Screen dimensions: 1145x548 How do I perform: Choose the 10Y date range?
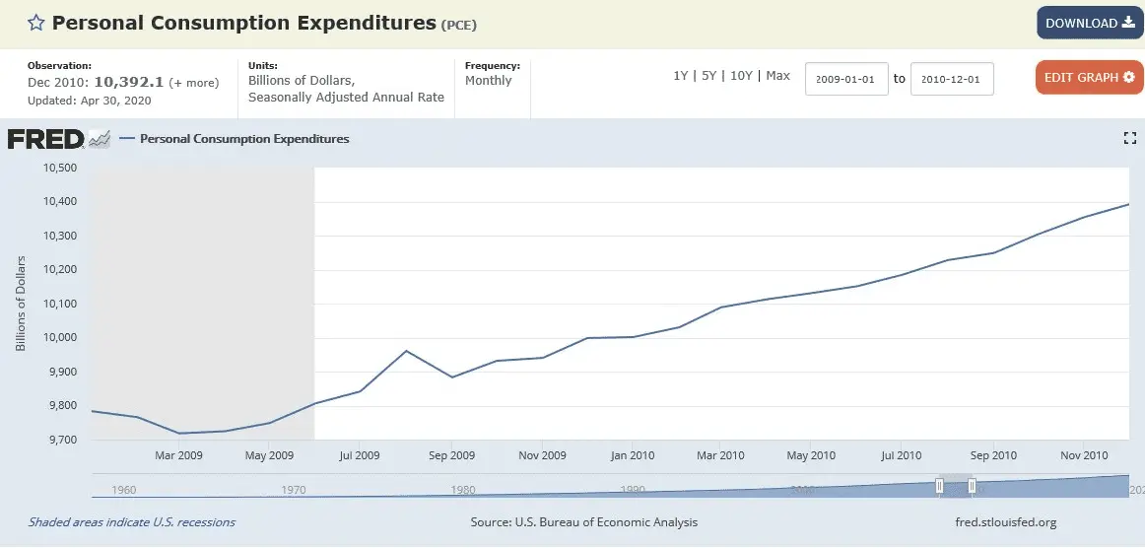point(744,76)
